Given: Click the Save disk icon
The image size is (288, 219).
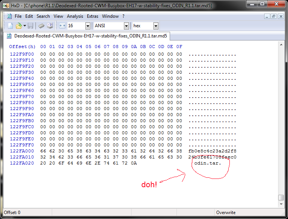Looking at the screenshot, I should coord(31,26).
